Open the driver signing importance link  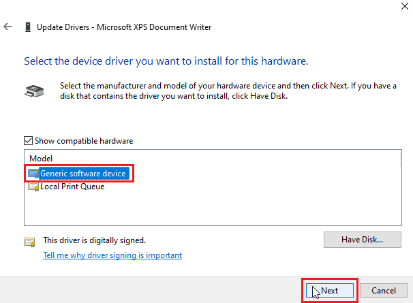coord(112,255)
